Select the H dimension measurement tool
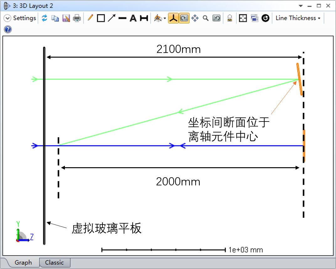The image size is (336, 269). [144, 18]
